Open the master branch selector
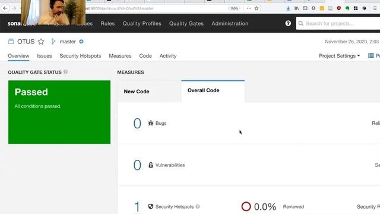 click(68, 42)
